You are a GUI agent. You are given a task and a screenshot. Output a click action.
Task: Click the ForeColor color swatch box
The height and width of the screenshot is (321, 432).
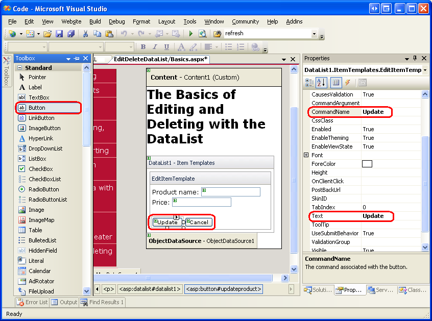367,164
